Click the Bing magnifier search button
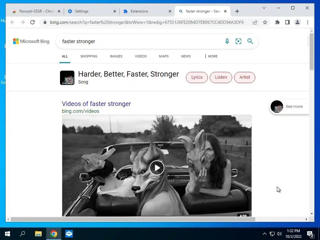Screen dimensions: 320x240 pyautogui.click(x=250, y=41)
